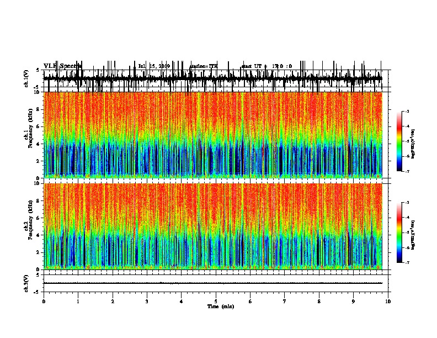Click the '-6' tick on ch.2 color bar
This screenshot has width=437, height=338.
(407, 247)
